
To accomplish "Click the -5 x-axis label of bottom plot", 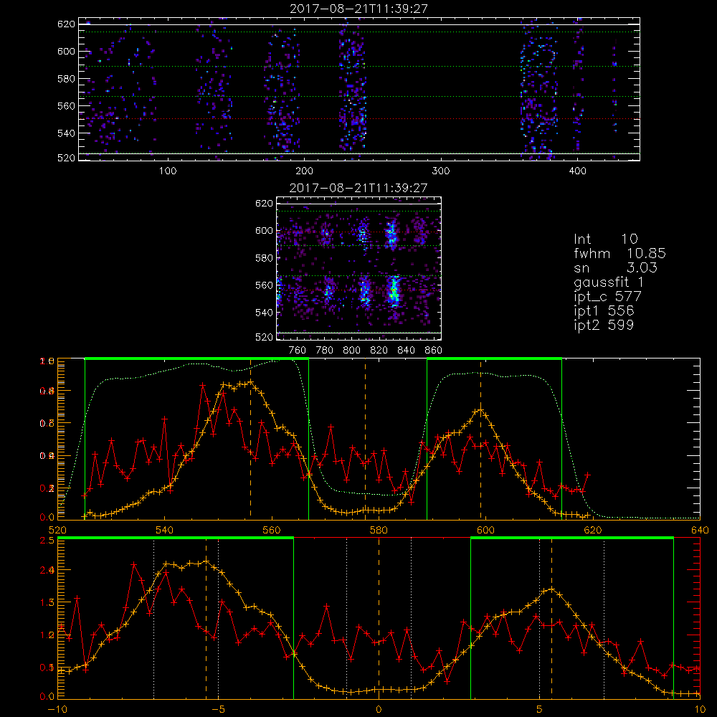I will coord(218,709).
